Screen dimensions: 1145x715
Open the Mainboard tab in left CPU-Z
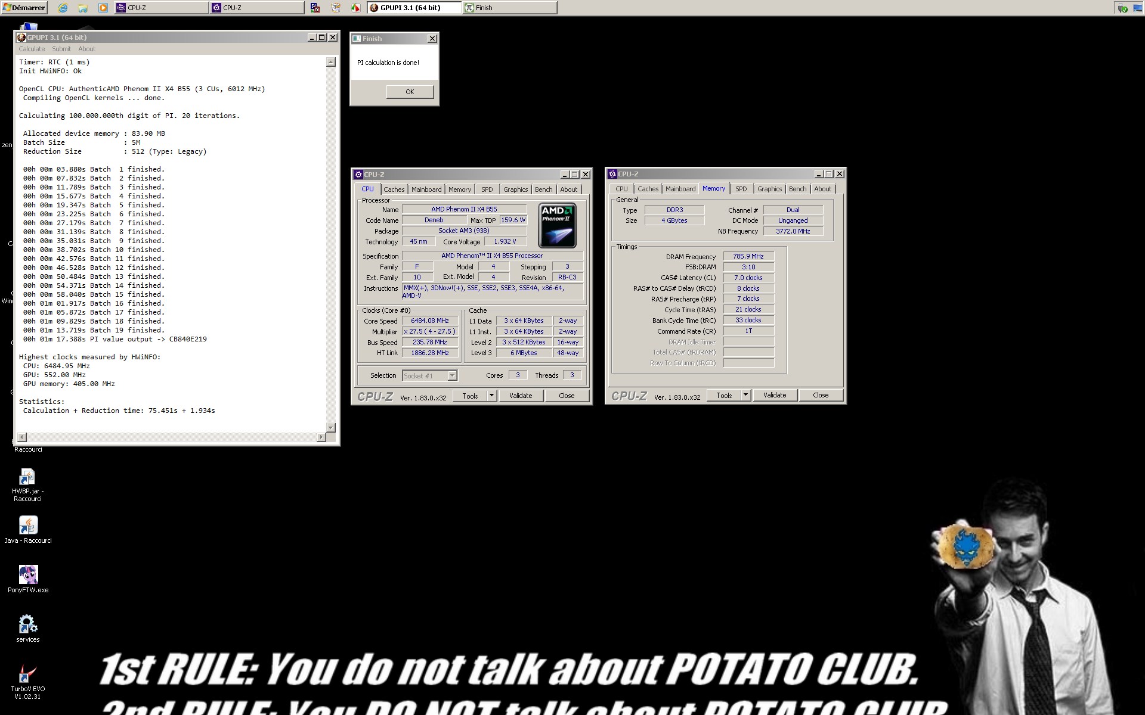click(x=426, y=189)
